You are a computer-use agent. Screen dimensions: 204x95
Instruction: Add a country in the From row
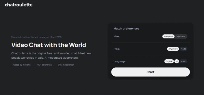183,49
